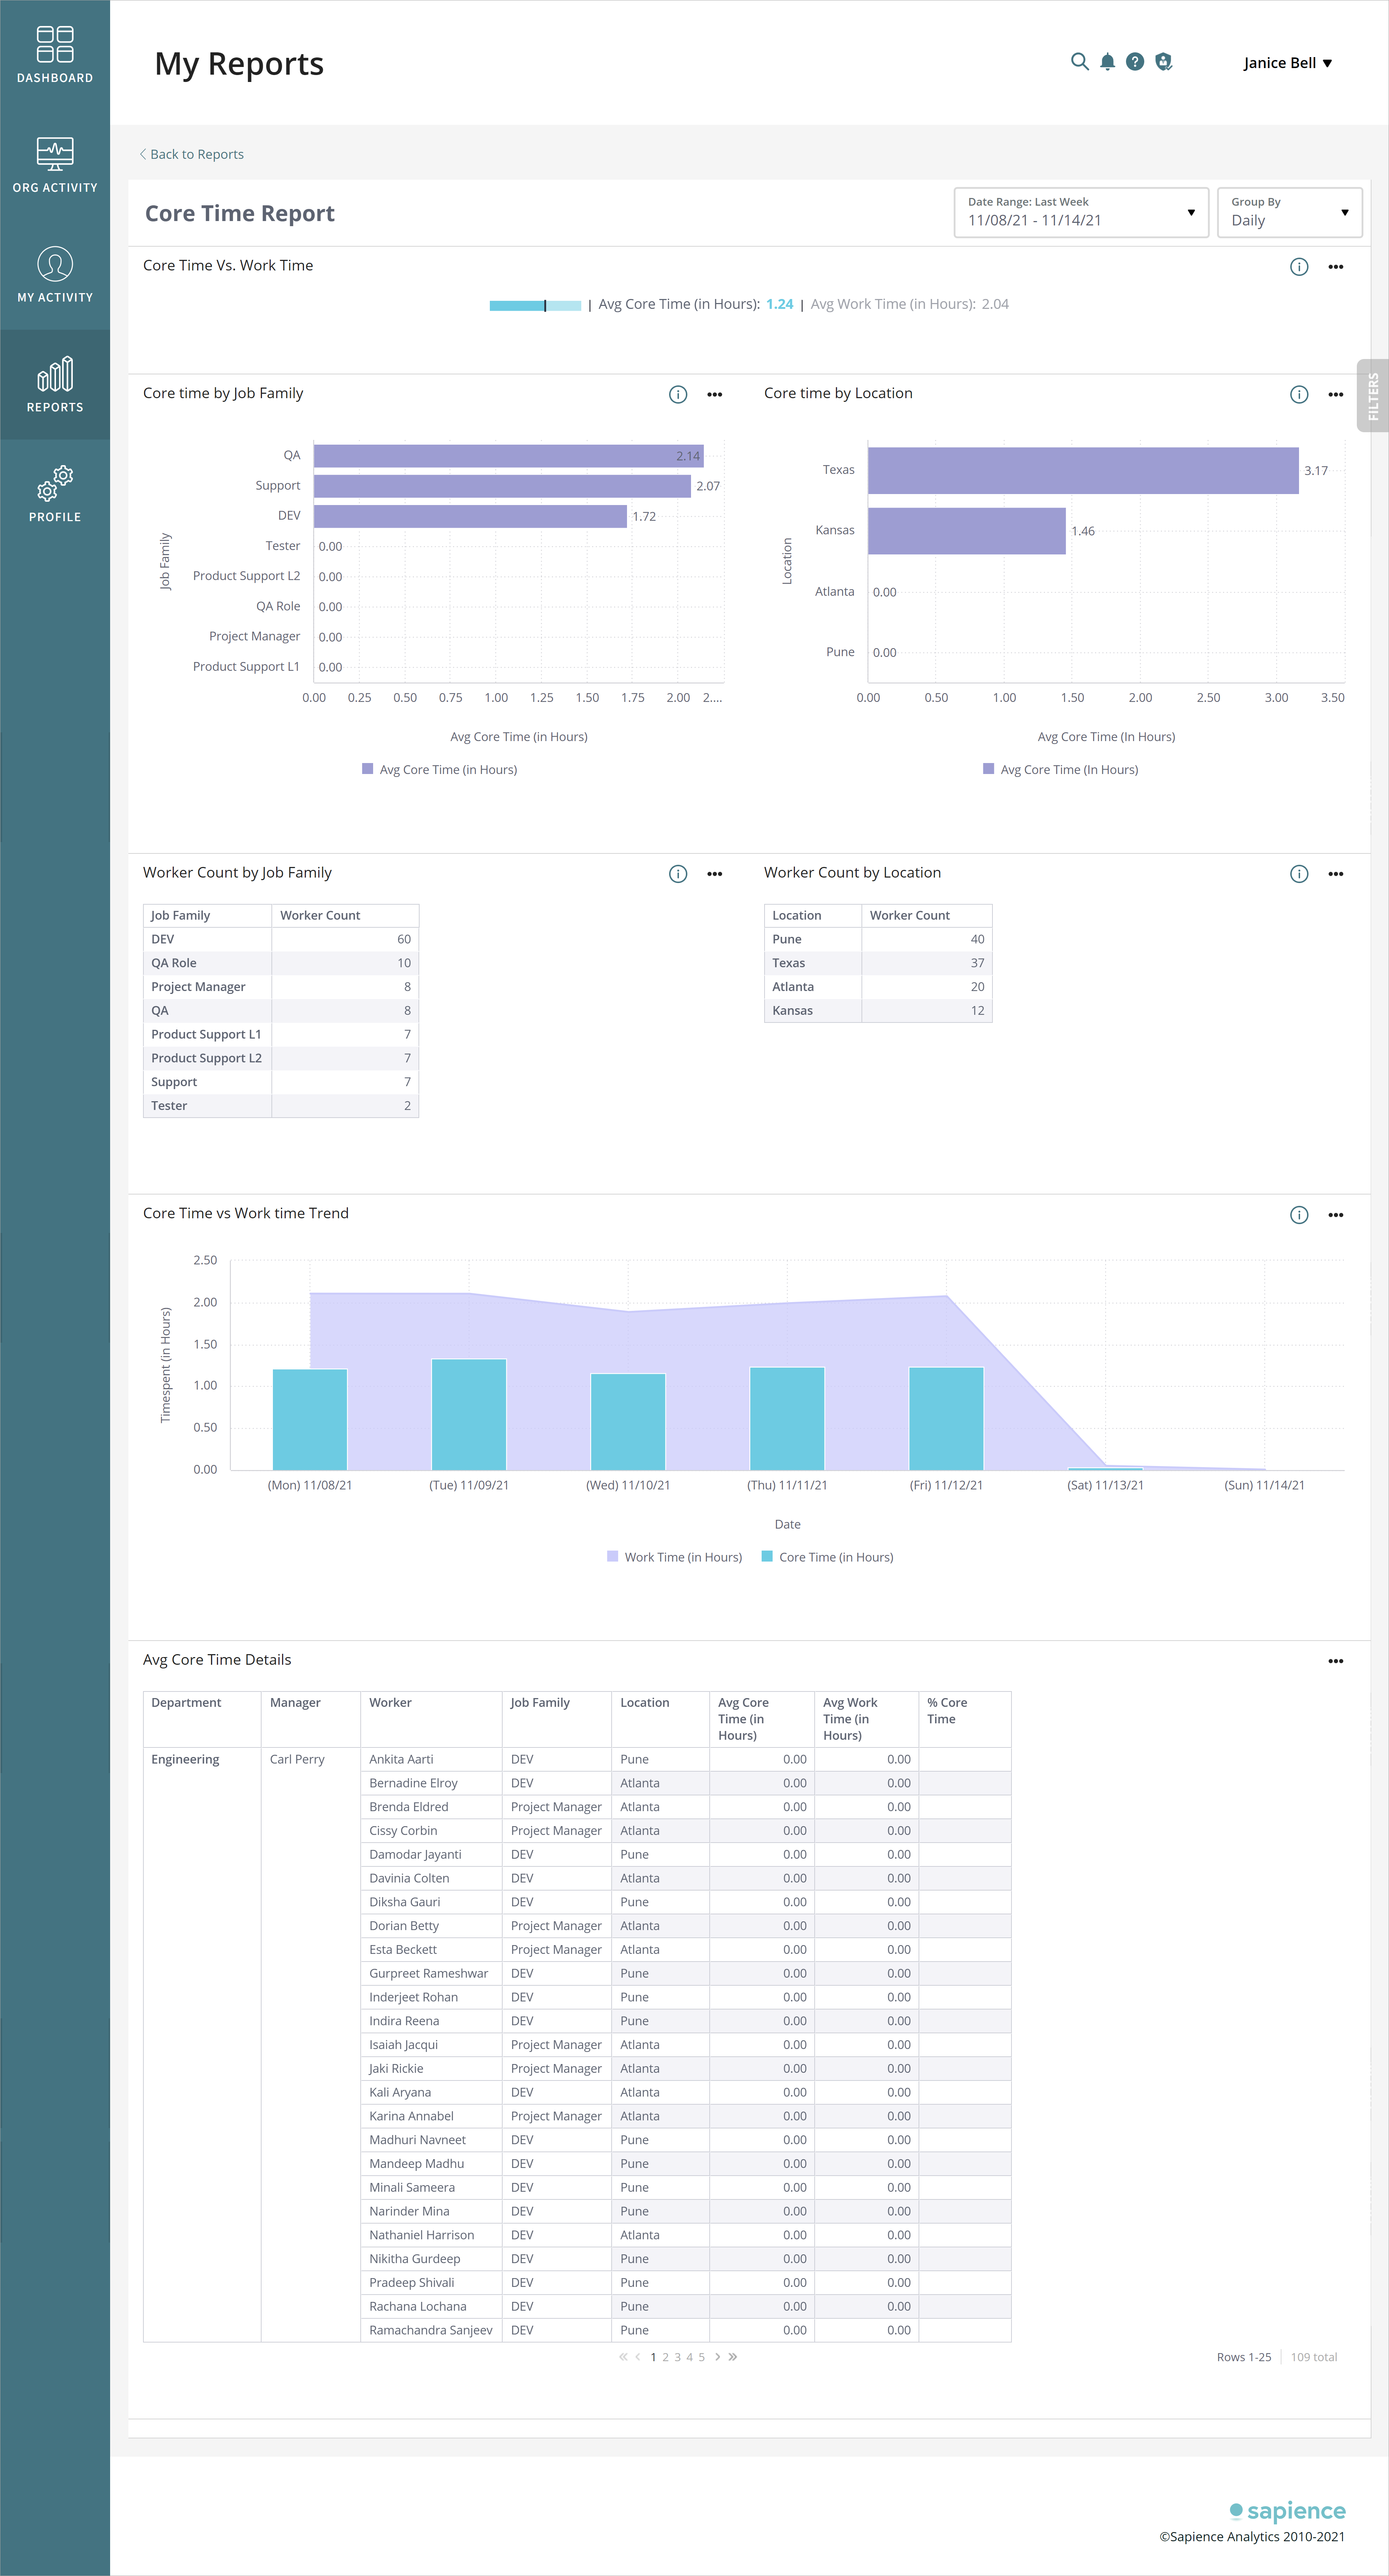Screen dimensions: 1389x2576
Task: Click Tester row in Job Family count table
Action: [x=281, y=1106]
